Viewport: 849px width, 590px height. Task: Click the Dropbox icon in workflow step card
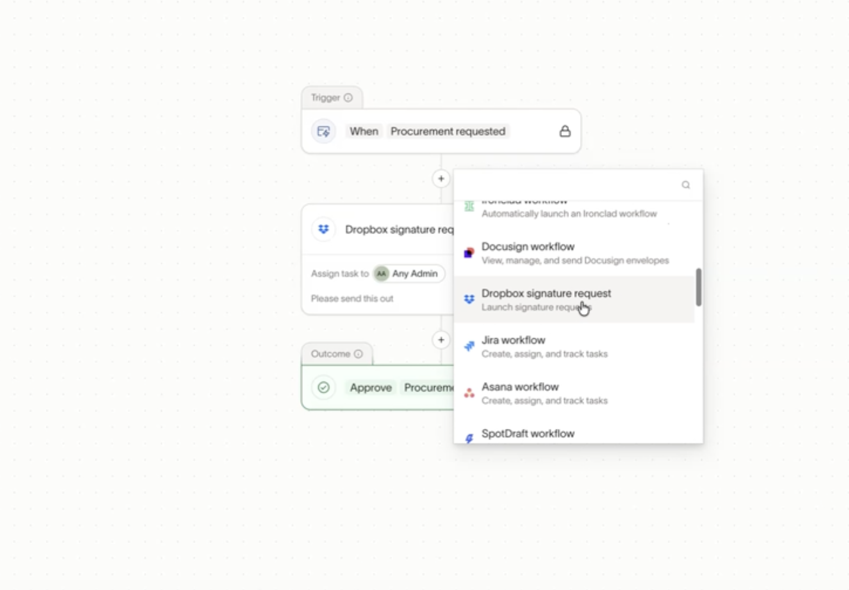[x=323, y=229]
